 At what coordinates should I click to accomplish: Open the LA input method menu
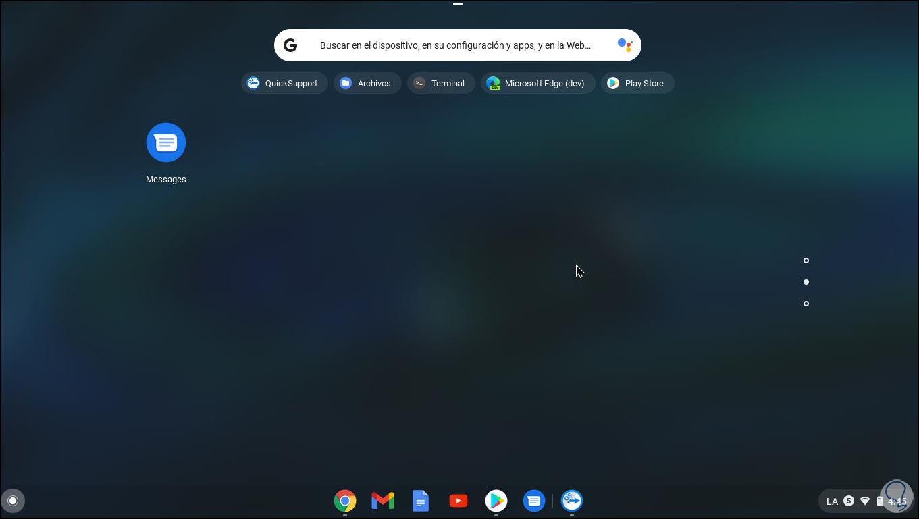(832, 501)
